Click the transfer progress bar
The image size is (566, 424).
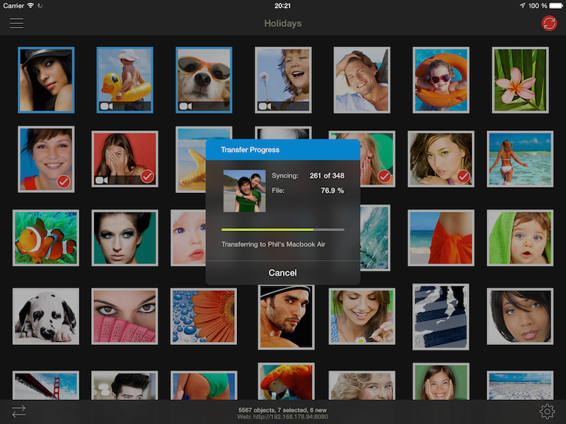point(282,229)
